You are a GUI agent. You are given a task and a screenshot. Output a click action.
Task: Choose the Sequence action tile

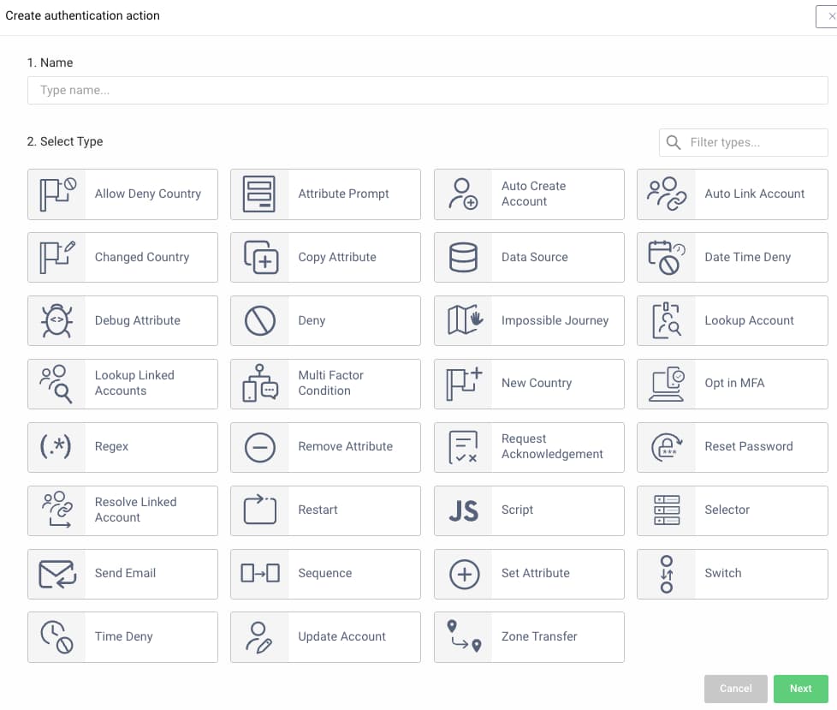[x=325, y=574]
